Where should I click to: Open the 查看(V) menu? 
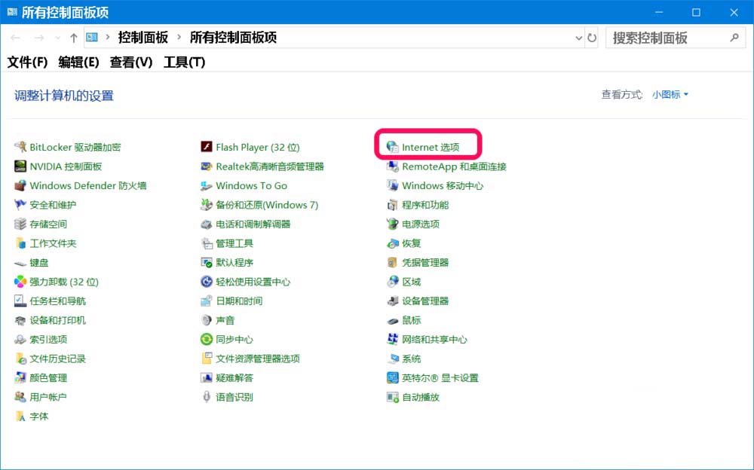(130, 62)
